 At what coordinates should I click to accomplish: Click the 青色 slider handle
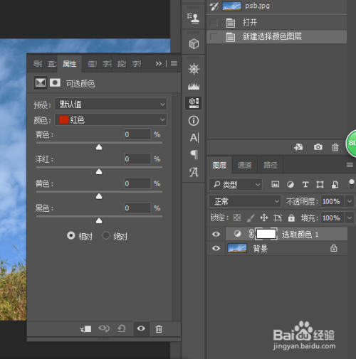coord(99,147)
